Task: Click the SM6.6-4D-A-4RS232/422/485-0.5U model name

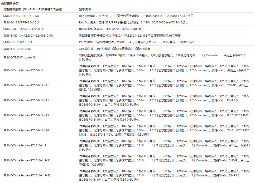Action: click(x=28, y=36)
